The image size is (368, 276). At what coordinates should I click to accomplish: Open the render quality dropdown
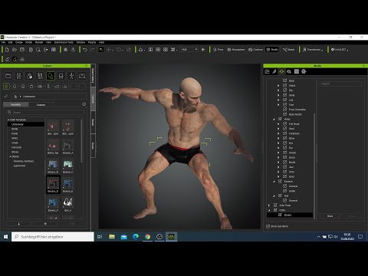tap(189, 50)
